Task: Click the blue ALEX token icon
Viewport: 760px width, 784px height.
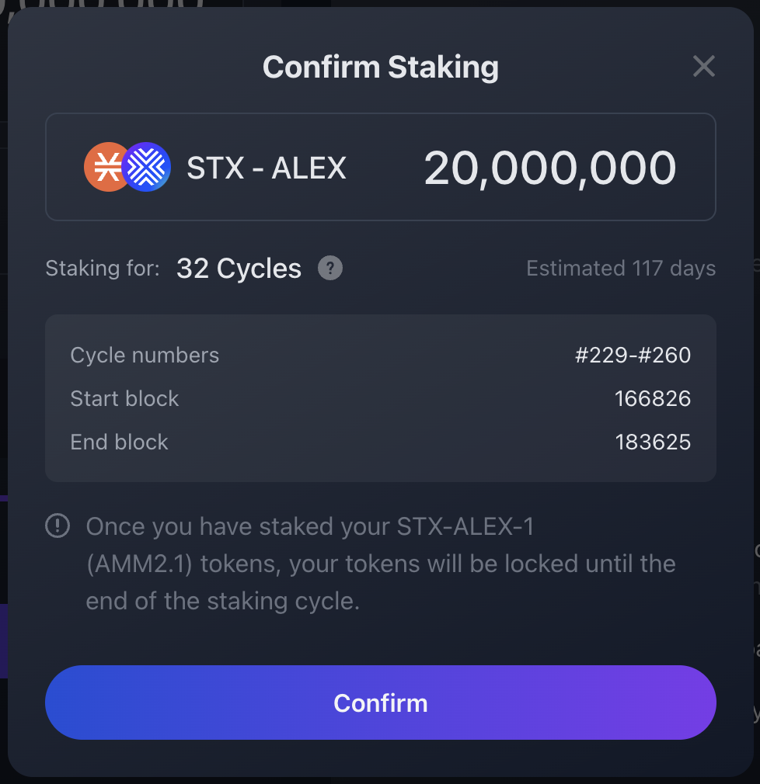Action: pos(146,166)
